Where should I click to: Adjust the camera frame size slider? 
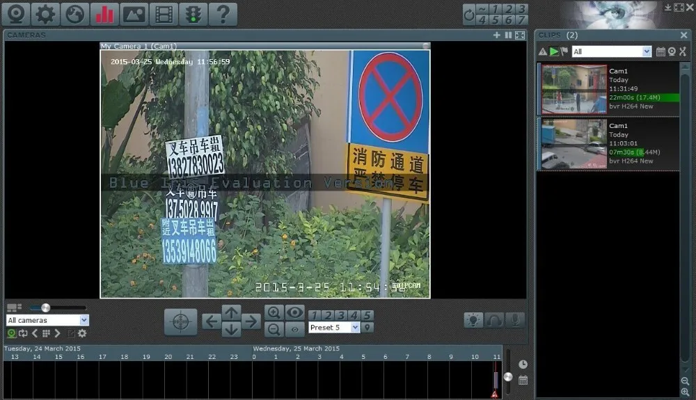pyautogui.click(x=46, y=307)
